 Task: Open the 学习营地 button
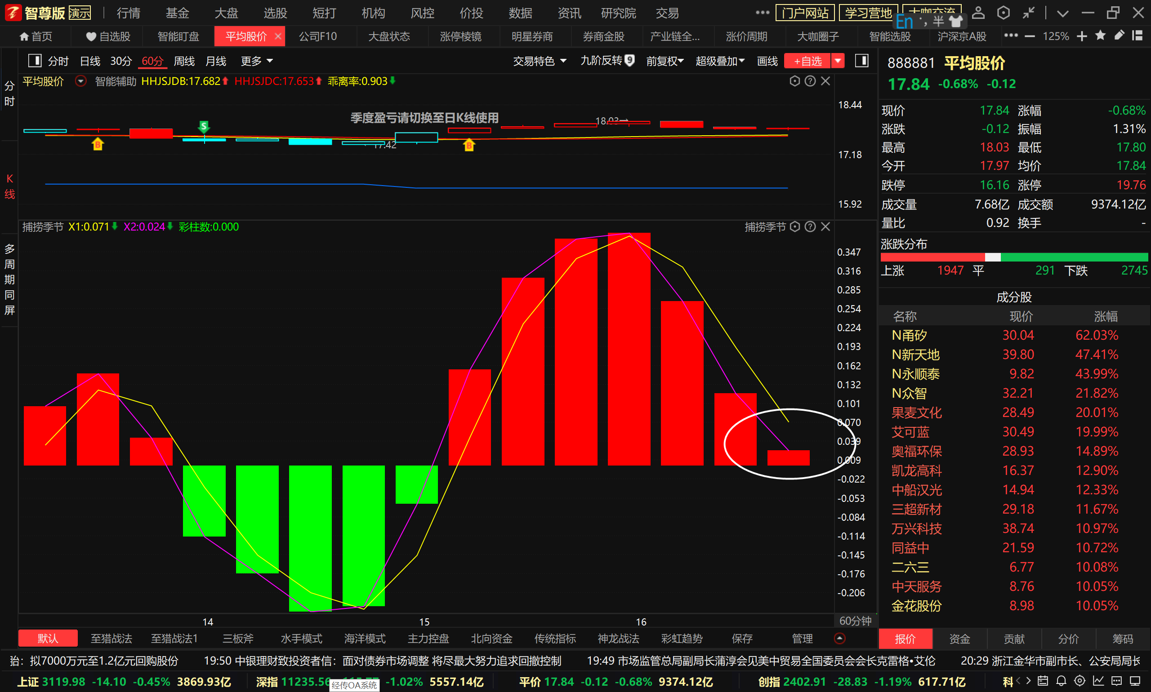tap(868, 13)
